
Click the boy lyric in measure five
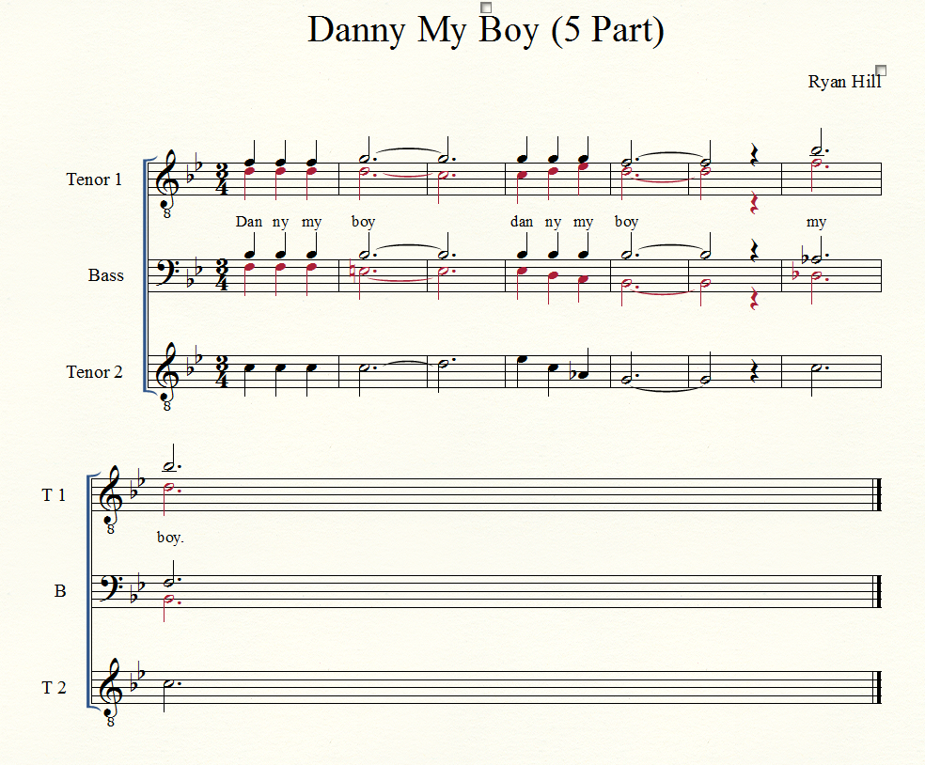click(626, 223)
